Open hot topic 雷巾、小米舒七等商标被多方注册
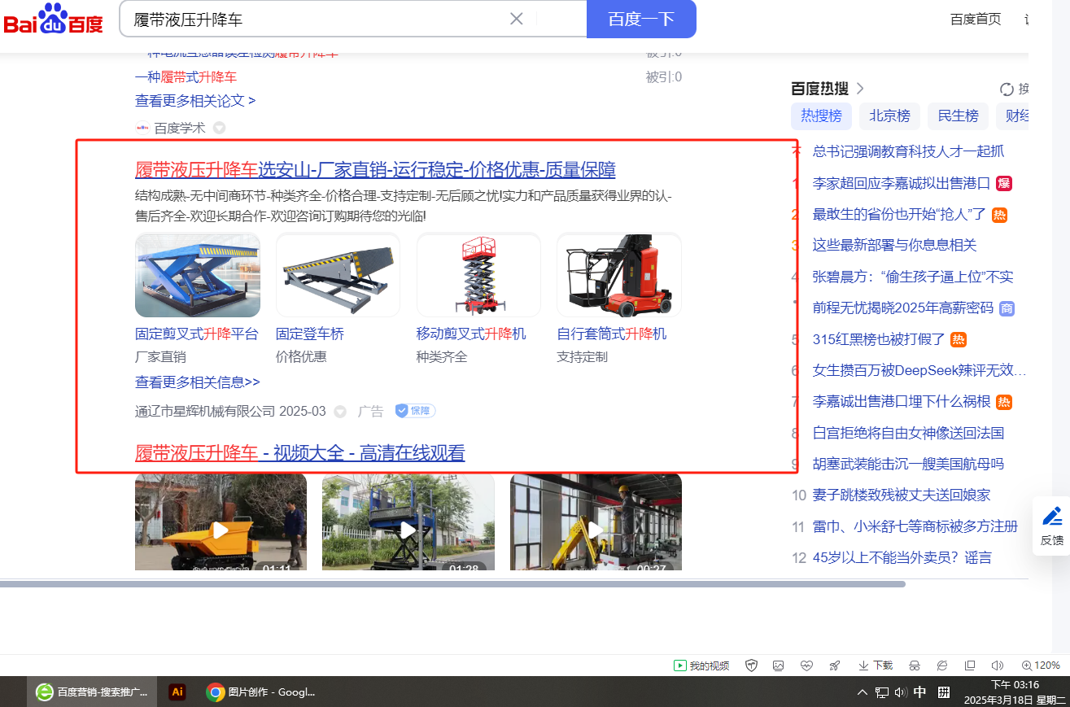The width and height of the screenshot is (1070, 707). (915, 527)
